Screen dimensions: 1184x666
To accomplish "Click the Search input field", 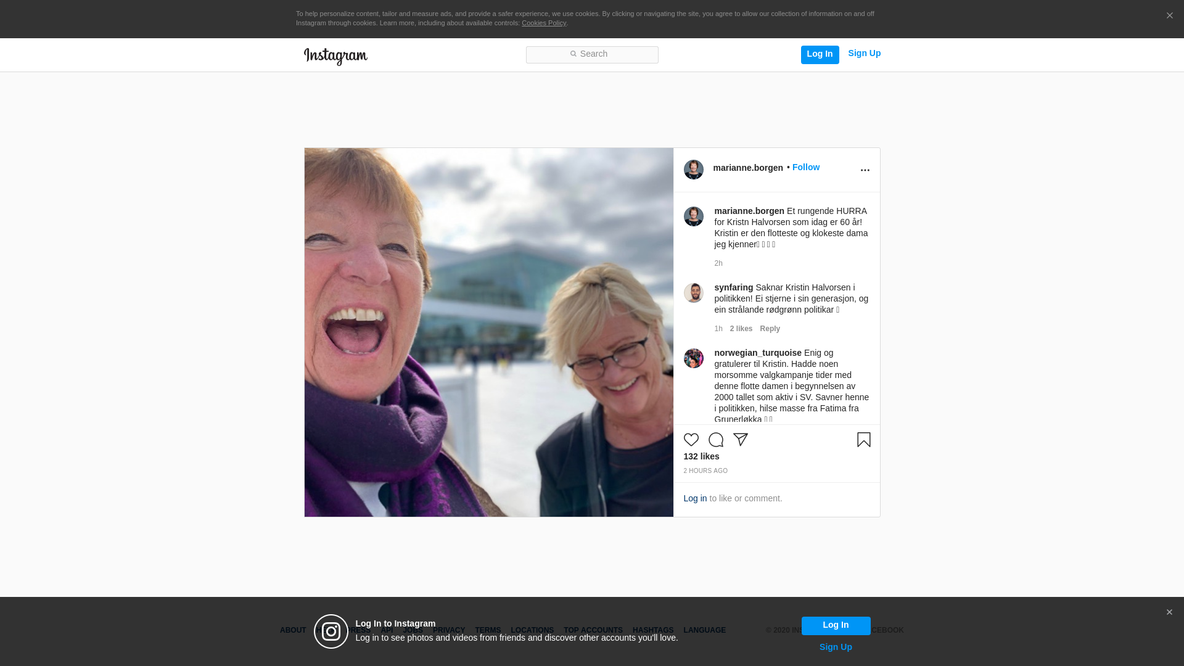I will pyautogui.click(x=592, y=55).
